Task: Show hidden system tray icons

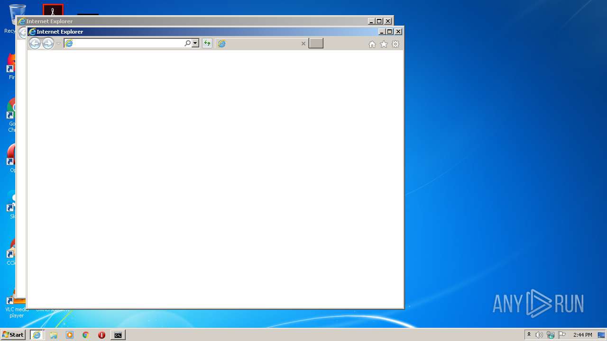Action: [529, 335]
